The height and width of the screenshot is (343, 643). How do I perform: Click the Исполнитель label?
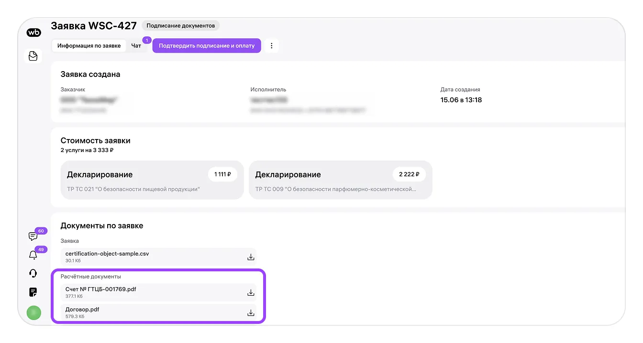[268, 89]
